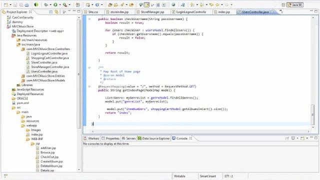
Task: Click the New file toolbar icon
Action: pyautogui.click(x=6, y=4)
